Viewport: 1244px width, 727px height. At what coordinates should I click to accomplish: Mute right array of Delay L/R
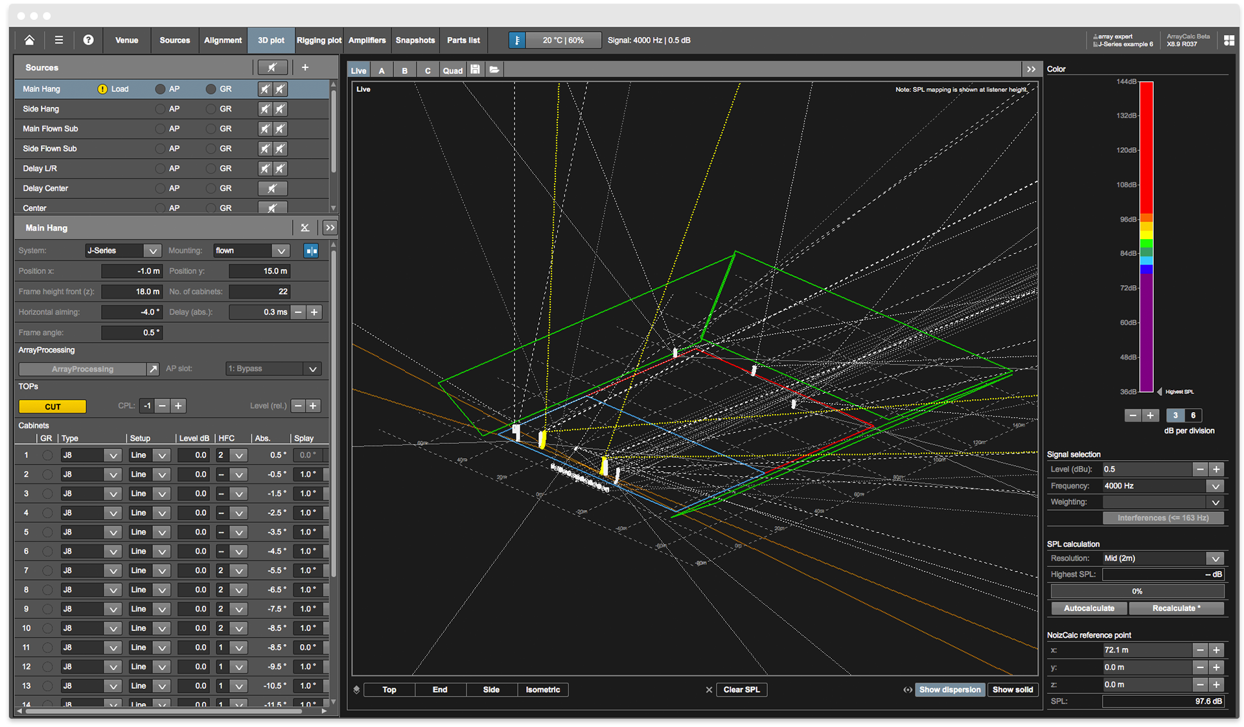click(x=280, y=168)
